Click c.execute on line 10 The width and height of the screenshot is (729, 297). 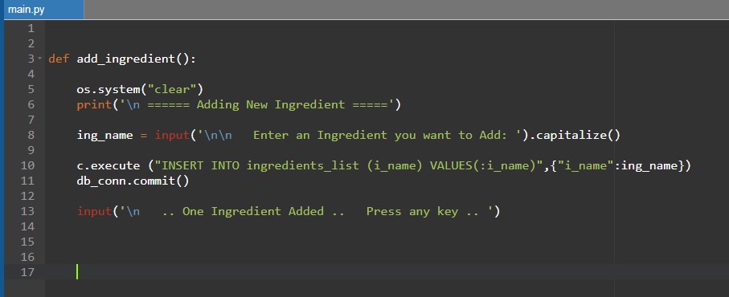coord(108,165)
